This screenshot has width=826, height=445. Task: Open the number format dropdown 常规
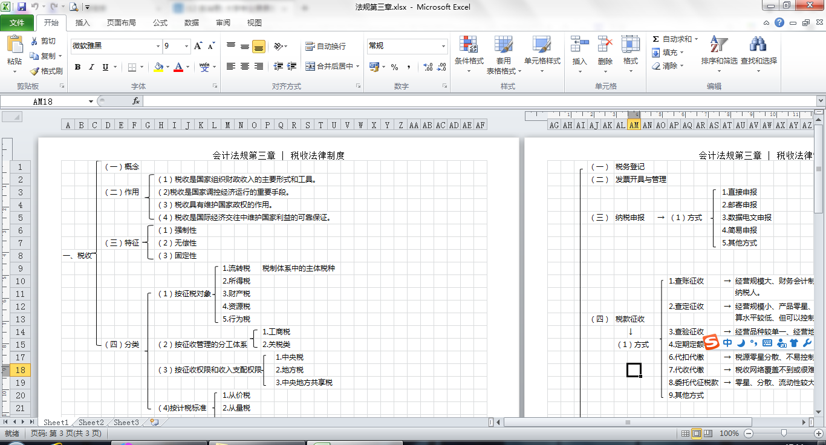pos(443,46)
